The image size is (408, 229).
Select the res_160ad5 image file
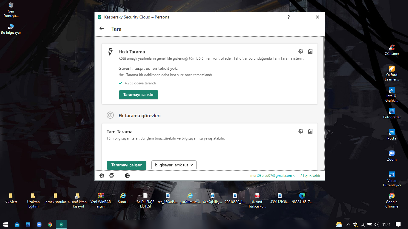(168, 198)
